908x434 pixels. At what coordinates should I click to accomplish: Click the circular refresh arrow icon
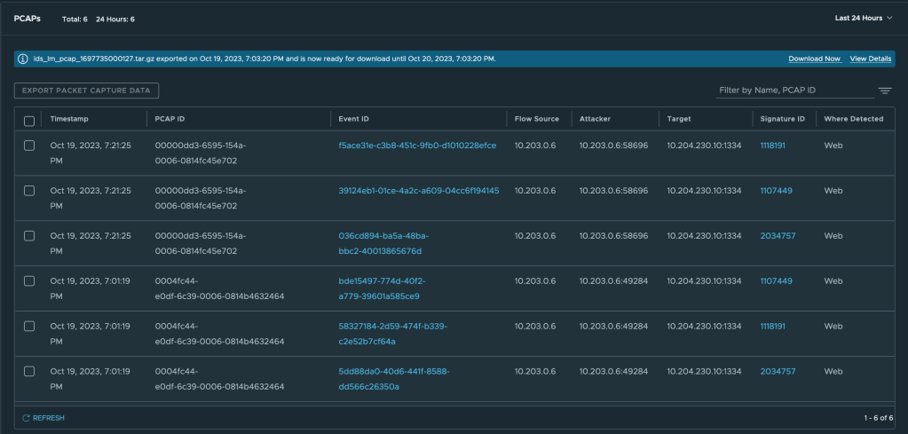click(26, 417)
